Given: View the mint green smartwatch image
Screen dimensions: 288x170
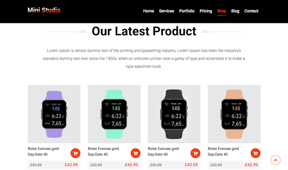Looking at the screenshot, I should tap(114, 114).
